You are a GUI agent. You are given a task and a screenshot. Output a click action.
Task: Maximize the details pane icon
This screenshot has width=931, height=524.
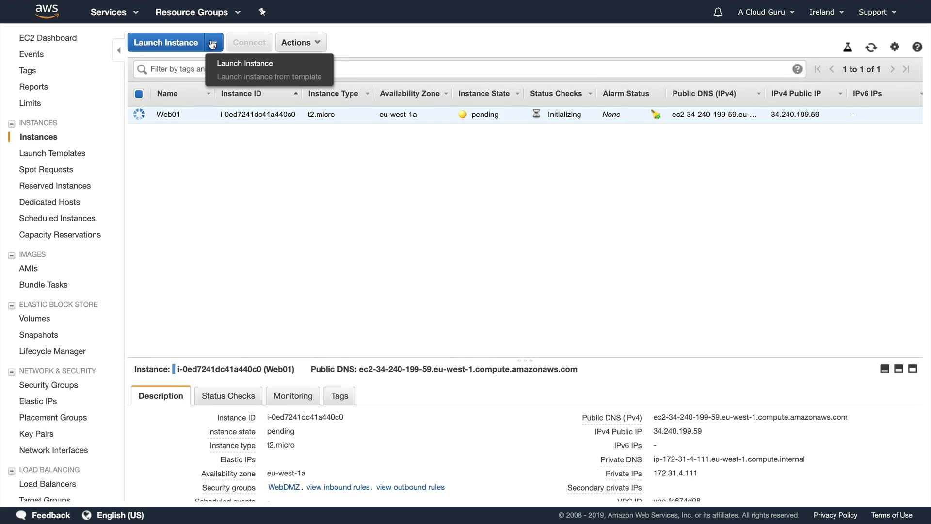pyautogui.click(x=913, y=369)
